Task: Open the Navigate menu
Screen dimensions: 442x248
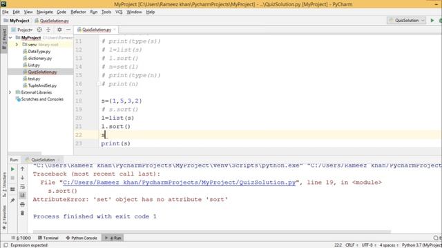Action: (x=44, y=12)
